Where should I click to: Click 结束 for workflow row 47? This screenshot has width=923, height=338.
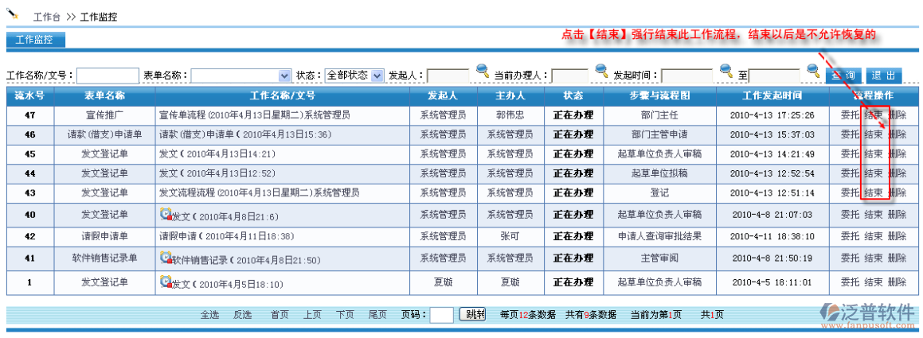874,115
